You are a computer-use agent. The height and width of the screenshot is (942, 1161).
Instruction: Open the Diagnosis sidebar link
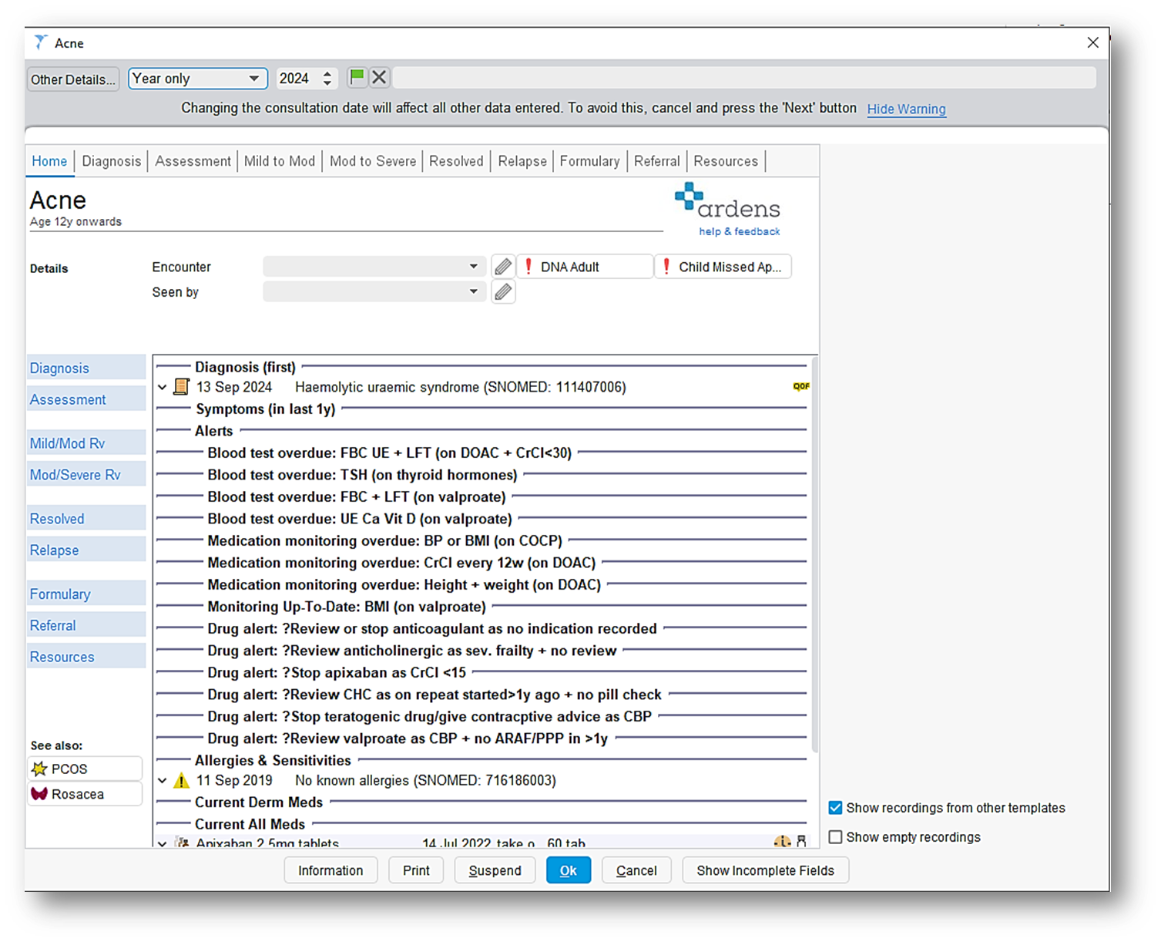(86, 368)
